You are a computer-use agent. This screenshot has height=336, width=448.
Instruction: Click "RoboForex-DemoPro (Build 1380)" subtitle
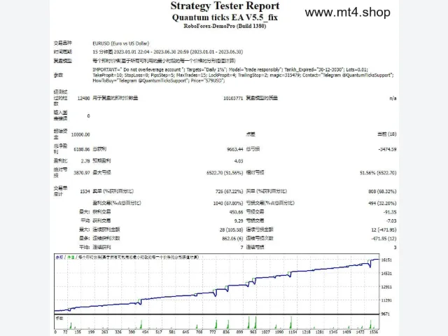[x=225, y=26]
